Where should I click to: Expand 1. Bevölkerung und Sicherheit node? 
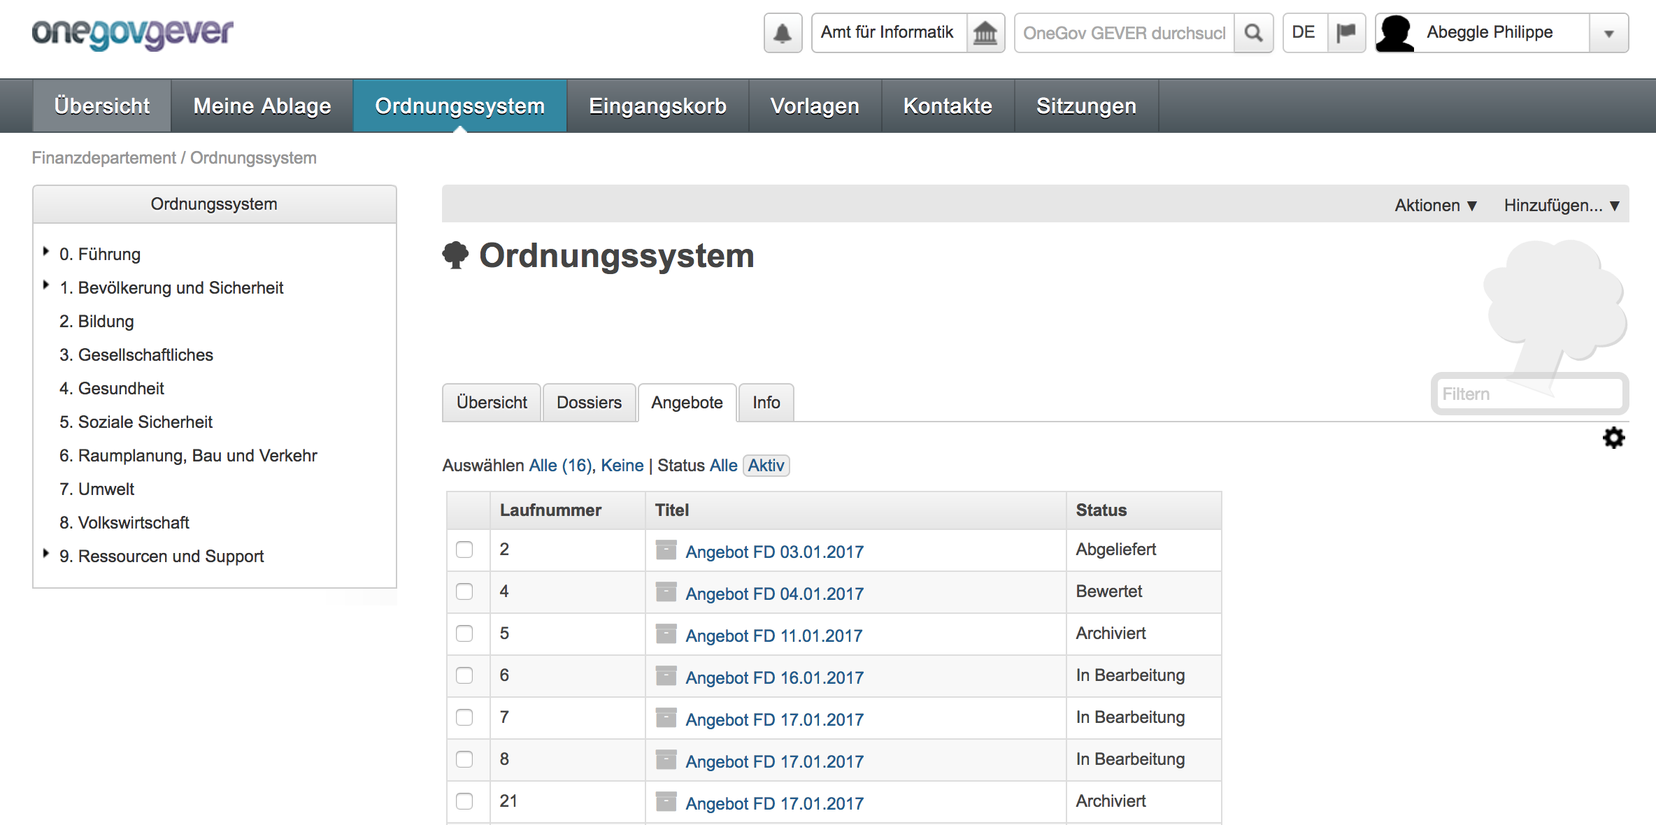coord(46,285)
